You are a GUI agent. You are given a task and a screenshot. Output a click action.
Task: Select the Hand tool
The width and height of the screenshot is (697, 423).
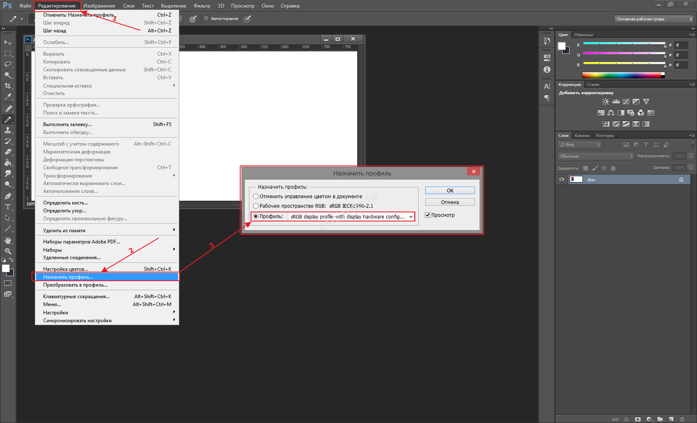click(x=8, y=241)
